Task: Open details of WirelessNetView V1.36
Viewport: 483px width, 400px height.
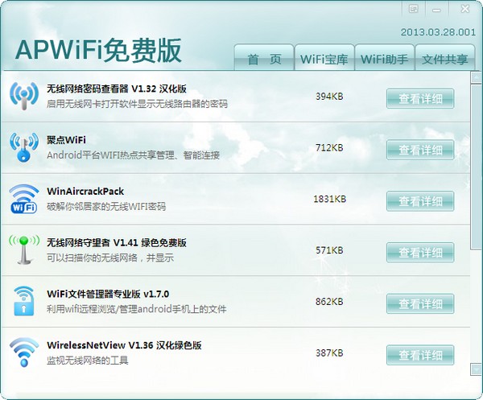Action: point(420,355)
